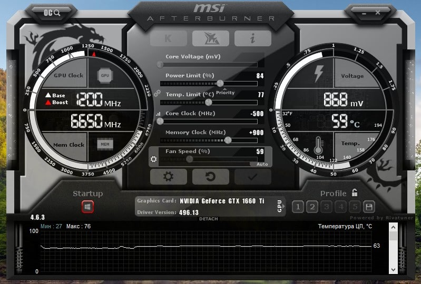Viewport: 421px width, 284px height.
Task: Select profile slot 1
Action: (298, 207)
